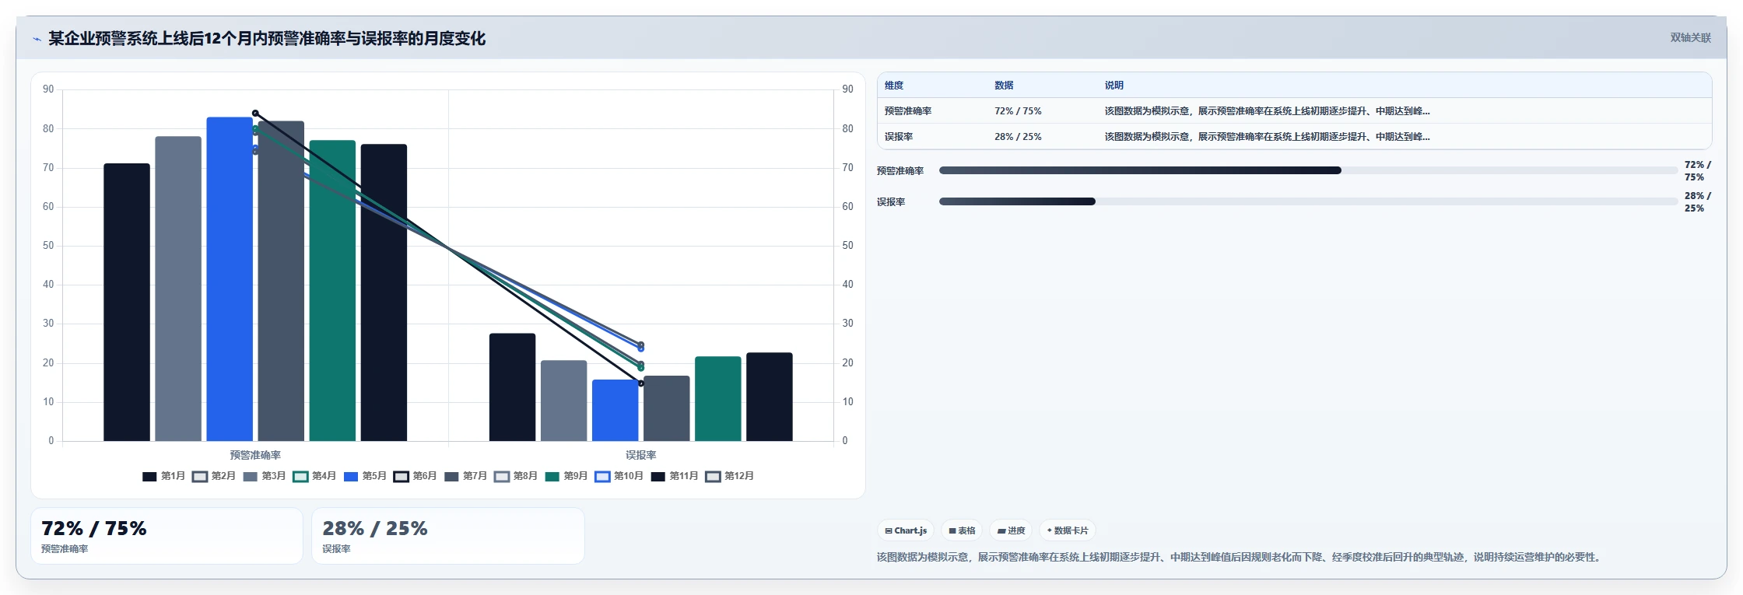Click the 预警准确率 progress bar
1743x595 pixels.
1307,170
